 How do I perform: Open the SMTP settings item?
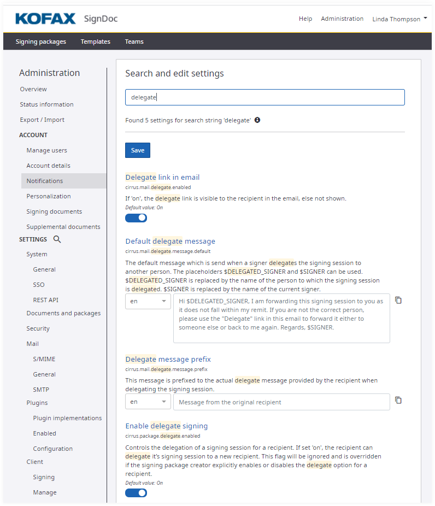[x=41, y=390]
